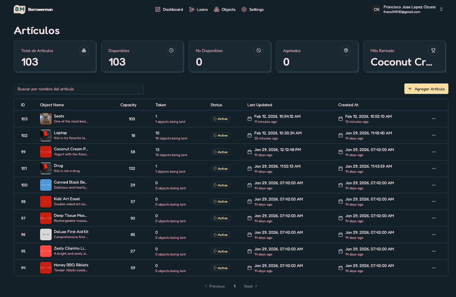Click the Active status badge for Drug

pyautogui.click(x=220, y=168)
